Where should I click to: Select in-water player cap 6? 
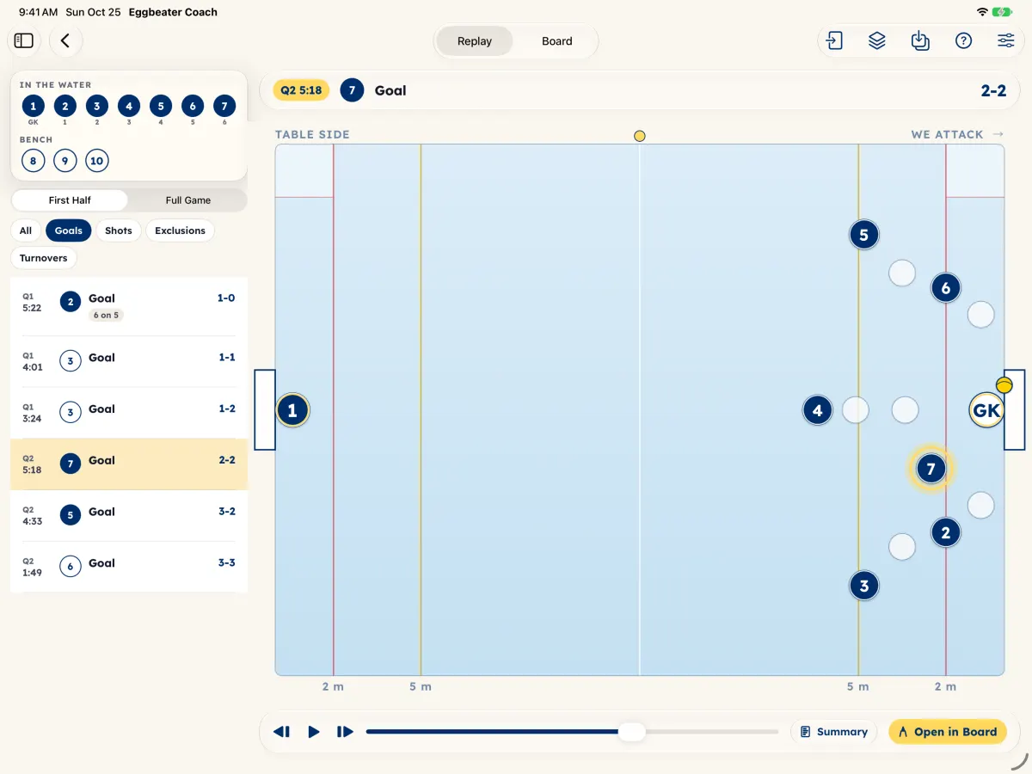click(192, 107)
